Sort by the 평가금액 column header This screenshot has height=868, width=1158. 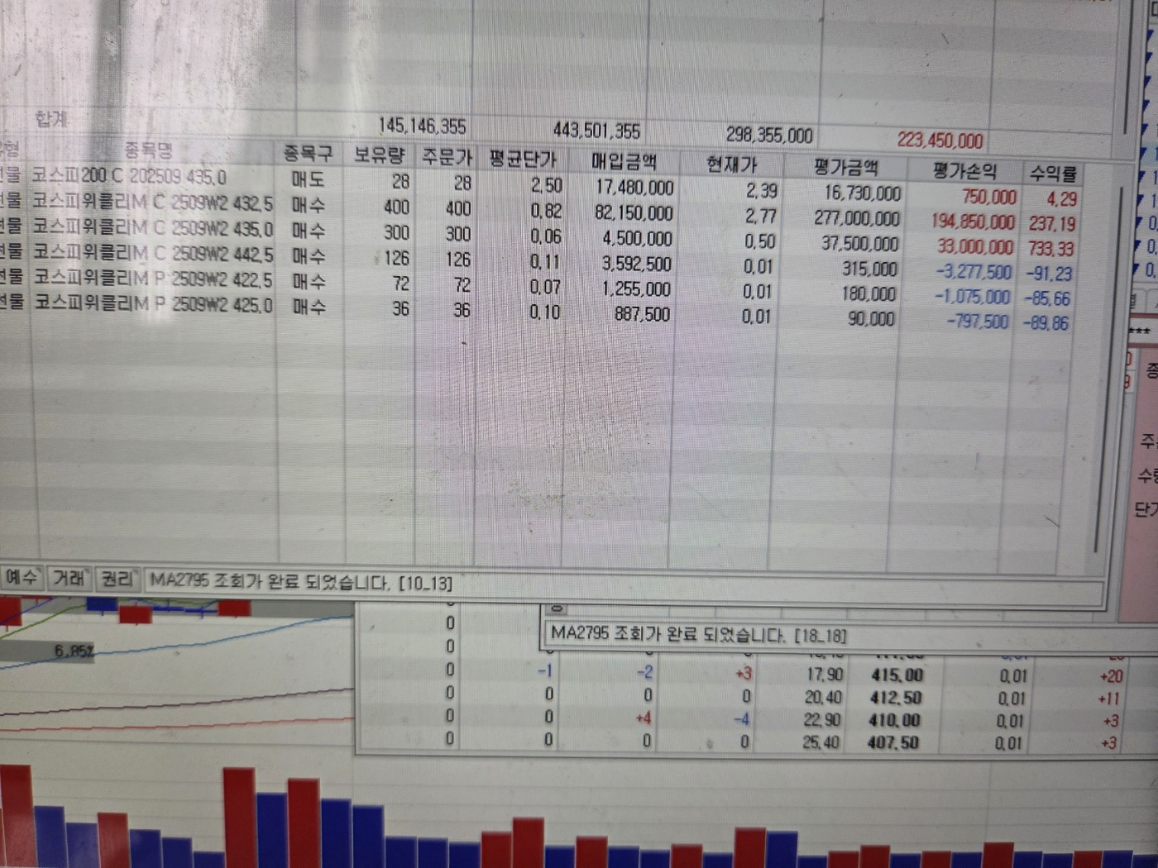[x=845, y=167]
